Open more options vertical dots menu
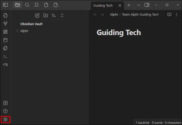The height and width of the screenshot is (125, 182). (176, 14)
